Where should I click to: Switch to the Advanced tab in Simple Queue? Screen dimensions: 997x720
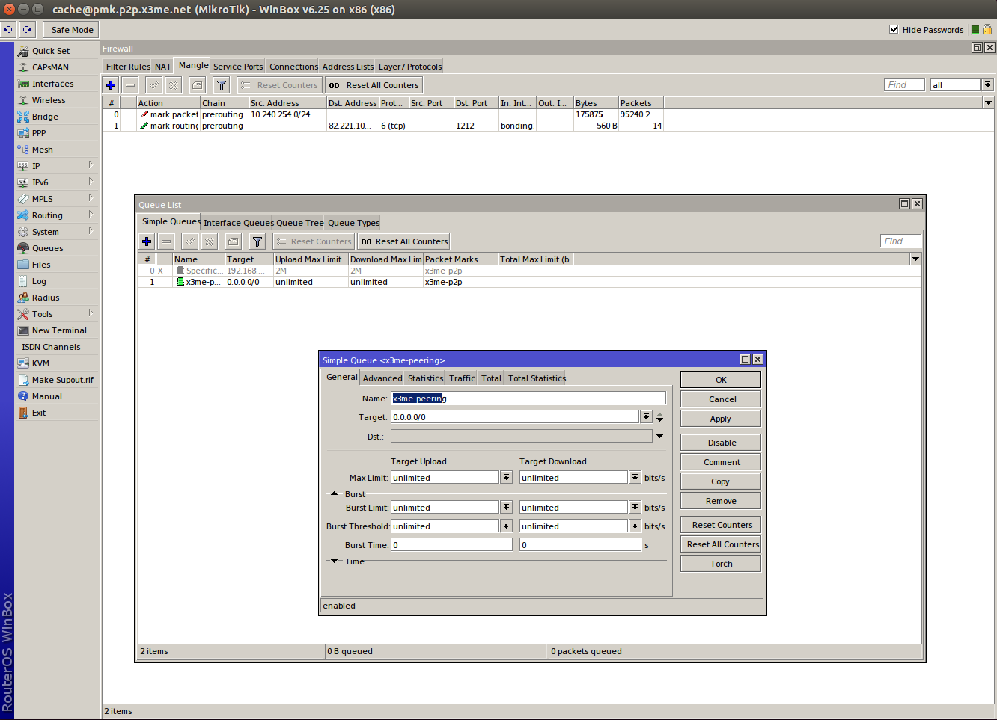click(x=382, y=378)
